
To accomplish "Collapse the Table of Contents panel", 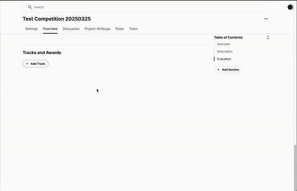I will pyautogui.click(x=268, y=37).
